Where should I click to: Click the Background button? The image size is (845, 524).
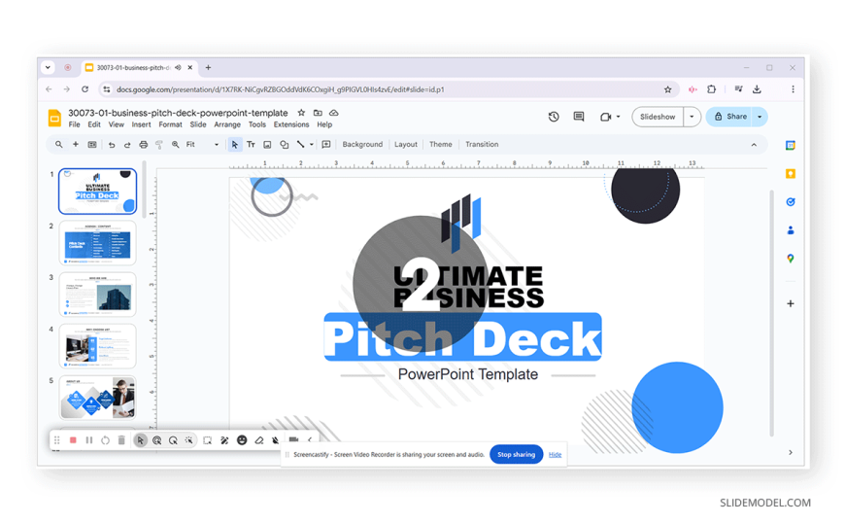click(362, 145)
